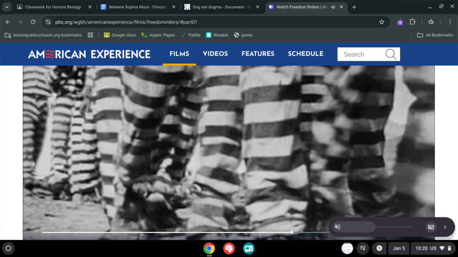Mute the Freedom Riders tab audio indicator

[333, 7]
